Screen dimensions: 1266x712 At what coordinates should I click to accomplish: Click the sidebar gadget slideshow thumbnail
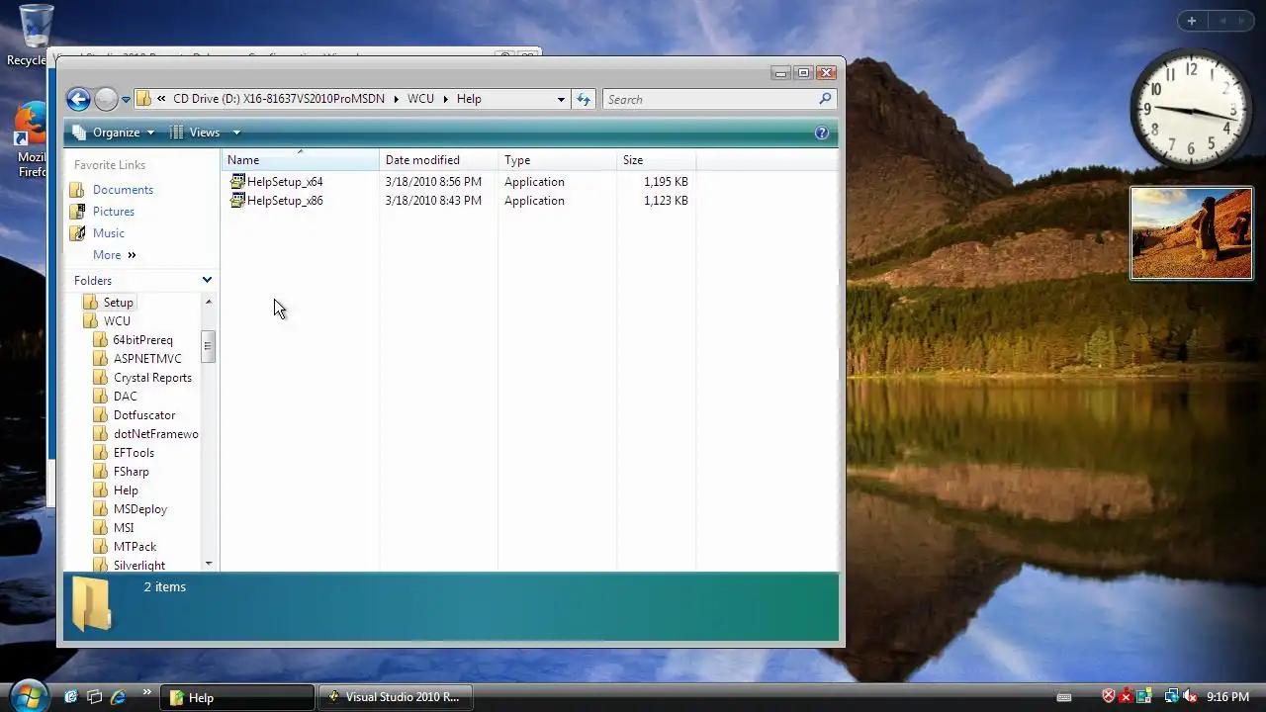(x=1192, y=233)
